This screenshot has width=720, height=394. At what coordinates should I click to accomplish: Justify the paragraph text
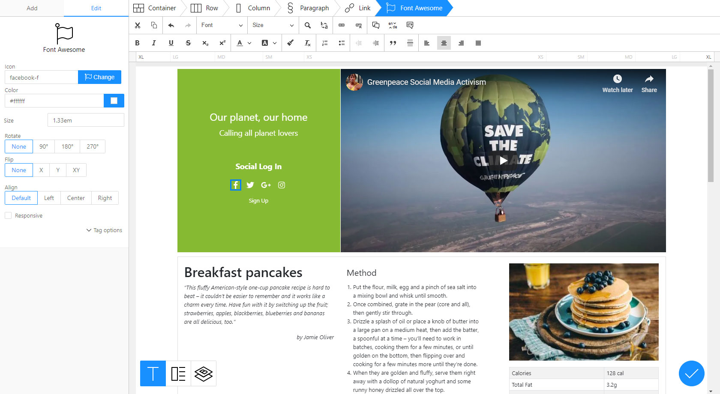(478, 43)
